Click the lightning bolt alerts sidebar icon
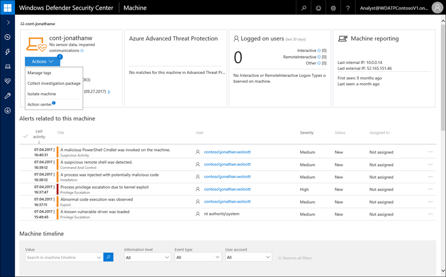The height and width of the screenshot is (277, 446). (7, 52)
